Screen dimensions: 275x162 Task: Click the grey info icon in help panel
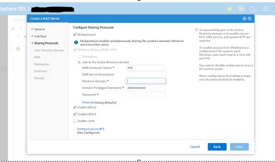196,30
